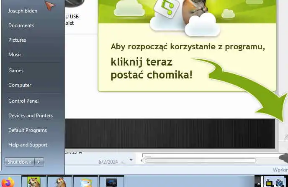Open the hamster app with green background in taskbar
The height and width of the screenshot is (187, 288).
[34, 182]
